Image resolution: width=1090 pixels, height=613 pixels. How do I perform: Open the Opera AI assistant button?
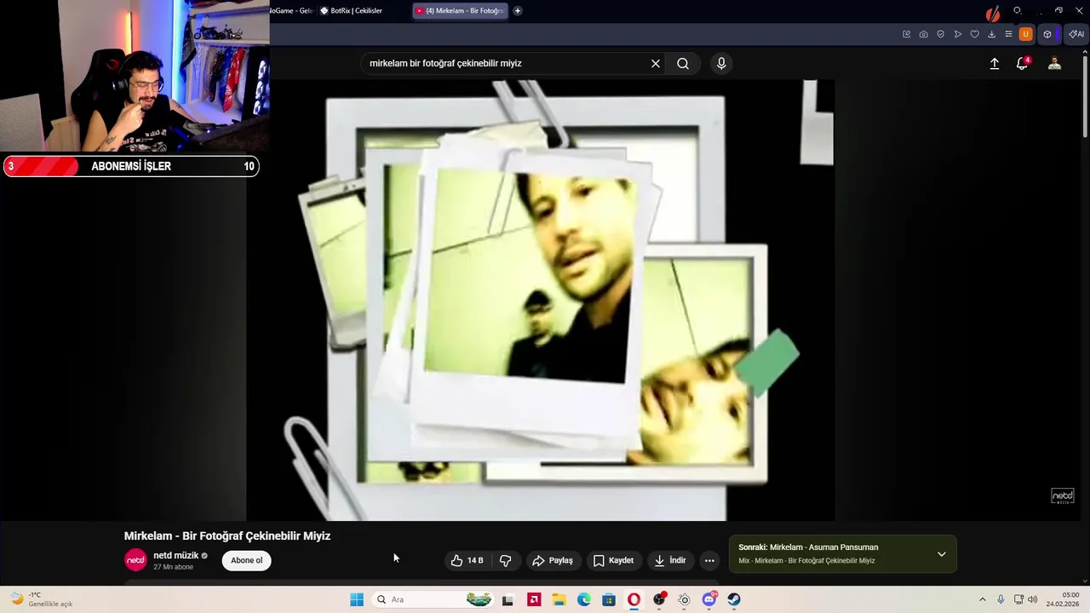1076,34
